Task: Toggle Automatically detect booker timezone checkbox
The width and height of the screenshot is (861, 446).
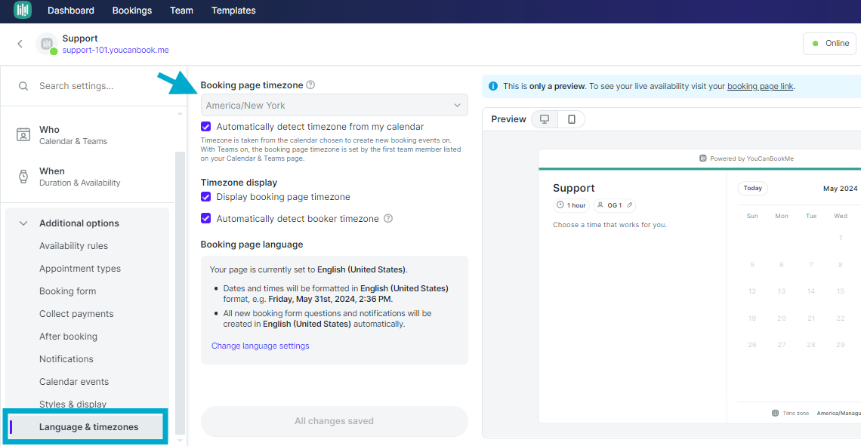Action: coord(206,218)
